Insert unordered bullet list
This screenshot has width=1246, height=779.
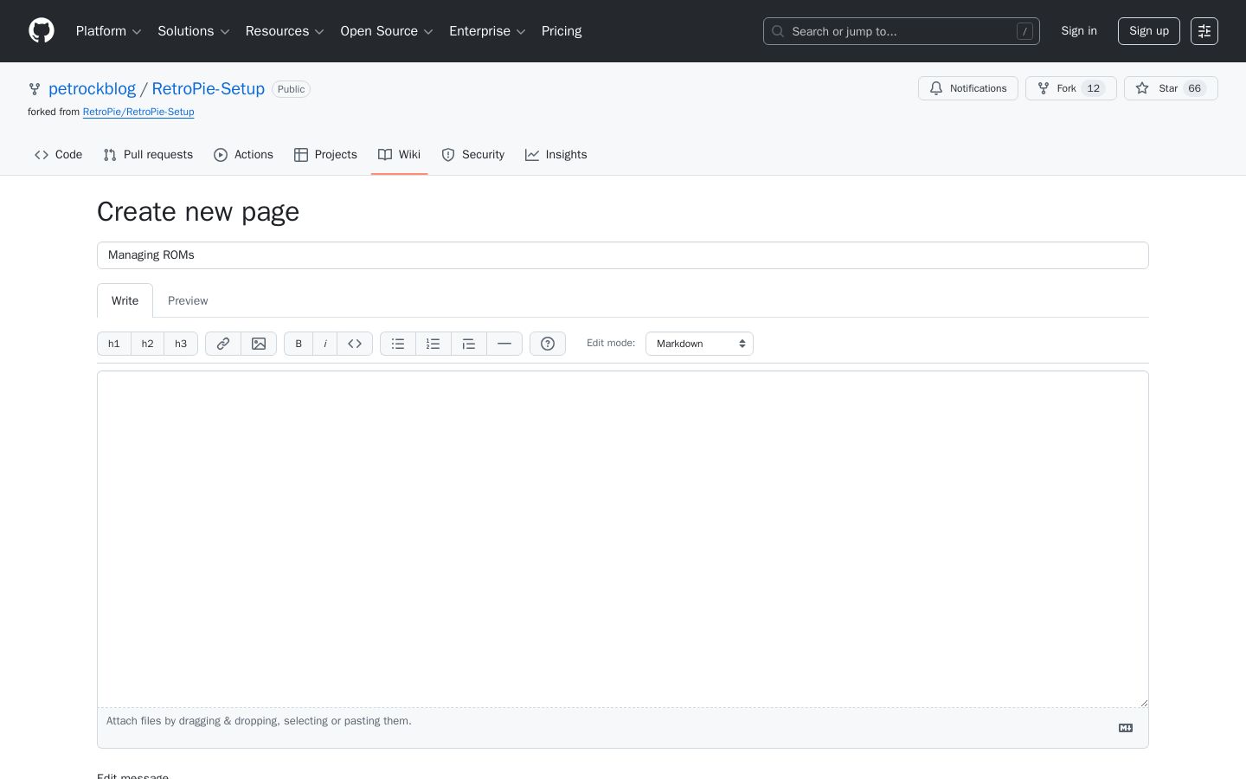point(398,344)
